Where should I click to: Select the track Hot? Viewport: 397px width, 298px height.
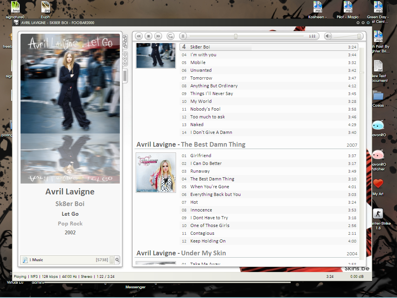[269, 202]
